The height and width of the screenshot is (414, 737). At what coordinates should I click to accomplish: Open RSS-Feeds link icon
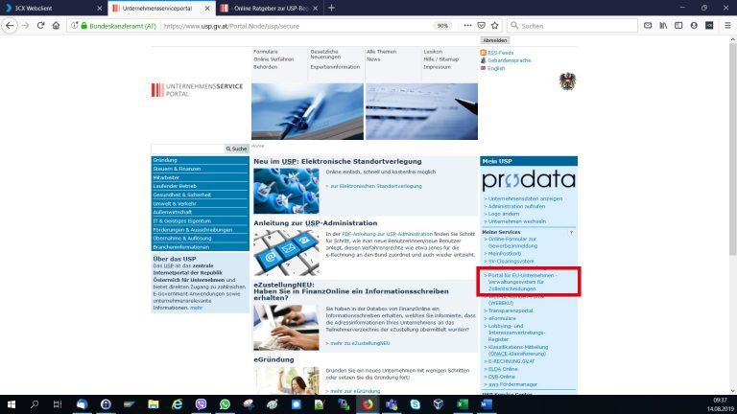(483, 53)
